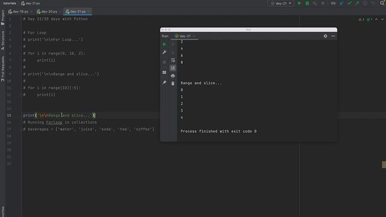
Task: Click 'Range and slice...' in console output
Action: click(x=201, y=83)
